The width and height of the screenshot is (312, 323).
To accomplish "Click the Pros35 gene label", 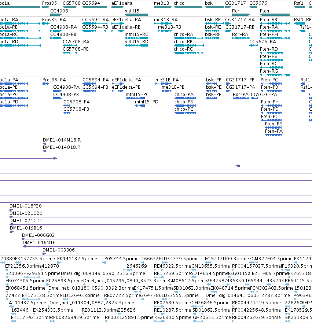I will 49,3.
